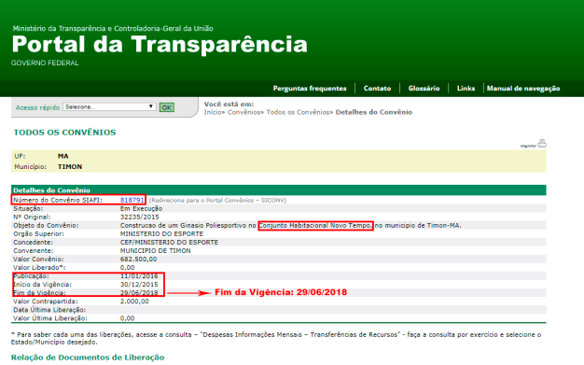Select the Detalhes do Convênio breadcrumb text
The width and height of the screenshot is (584, 365).
click(x=373, y=112)
